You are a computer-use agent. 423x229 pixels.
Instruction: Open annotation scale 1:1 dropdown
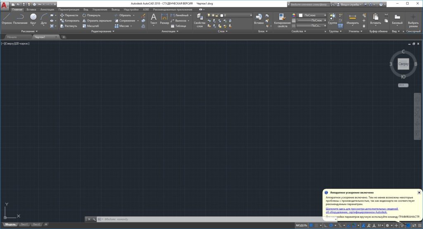point(380,225)
